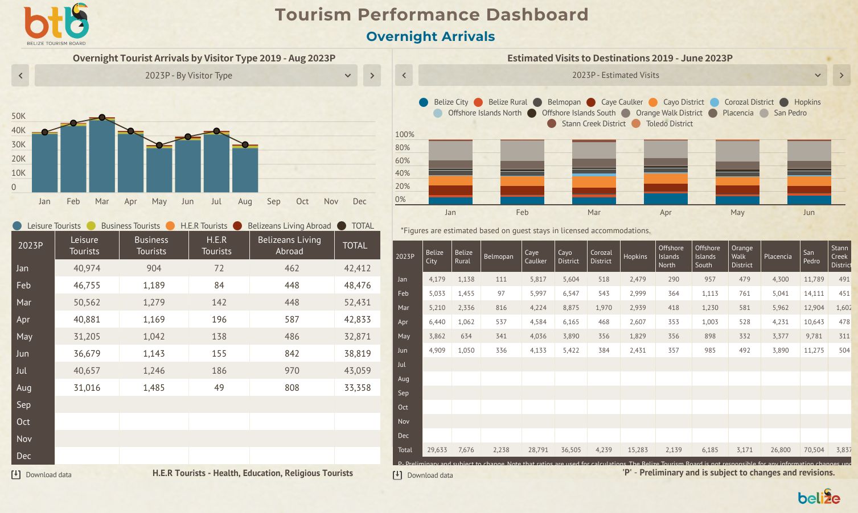Viewport: 858px width, 513px height.
Task: Select the Caye Caulker column header
Action: 535,256
